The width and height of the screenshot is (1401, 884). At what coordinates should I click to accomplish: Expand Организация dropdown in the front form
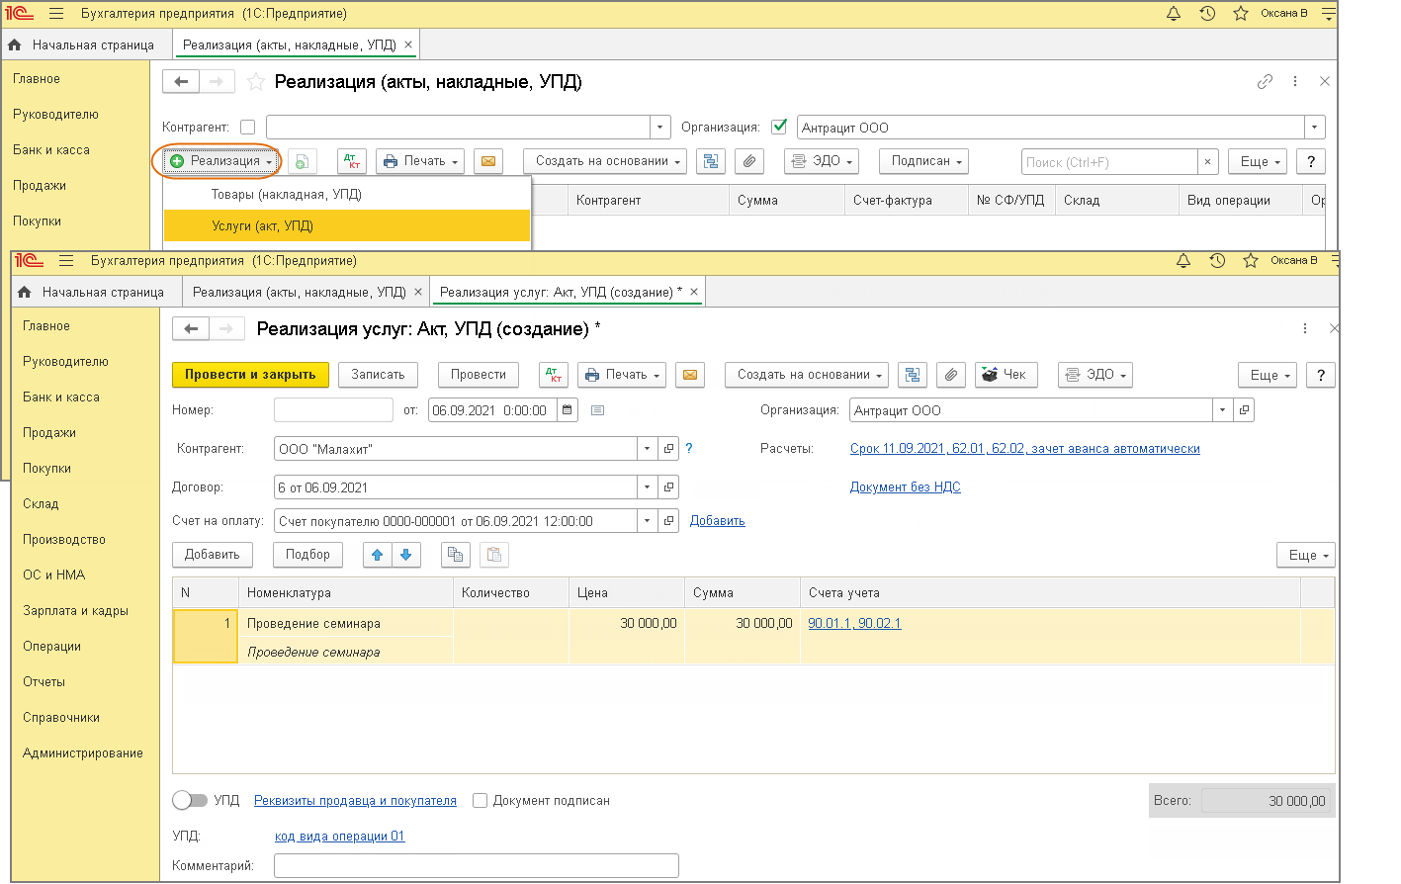click(x=1223, y=410)
